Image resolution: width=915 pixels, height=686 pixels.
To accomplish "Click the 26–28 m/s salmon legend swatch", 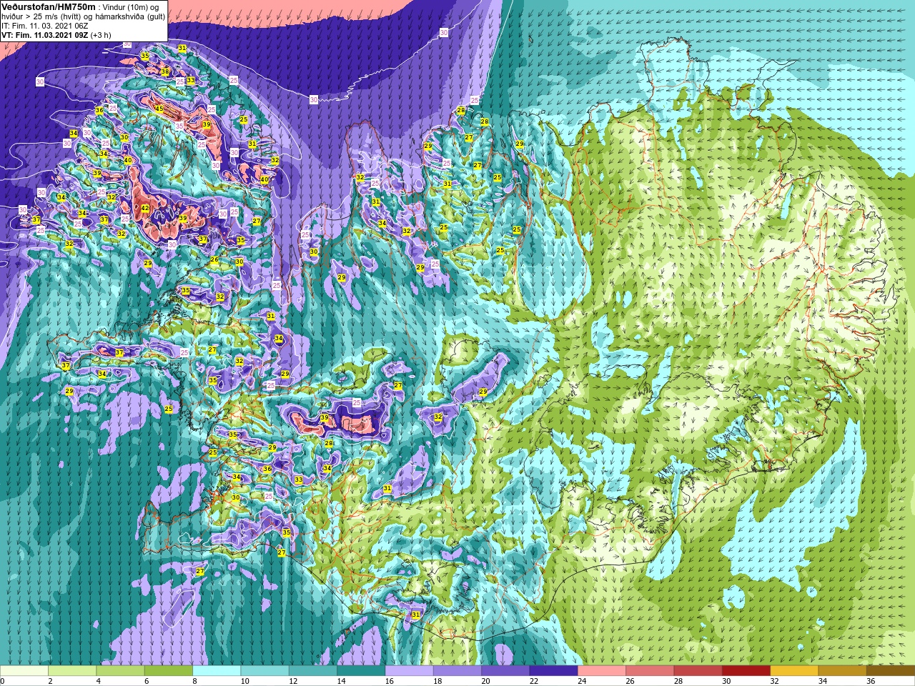I will 650,671.
